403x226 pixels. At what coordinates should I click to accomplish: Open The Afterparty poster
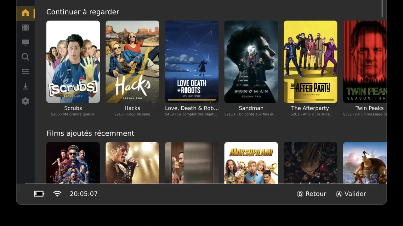click(310, 62)
